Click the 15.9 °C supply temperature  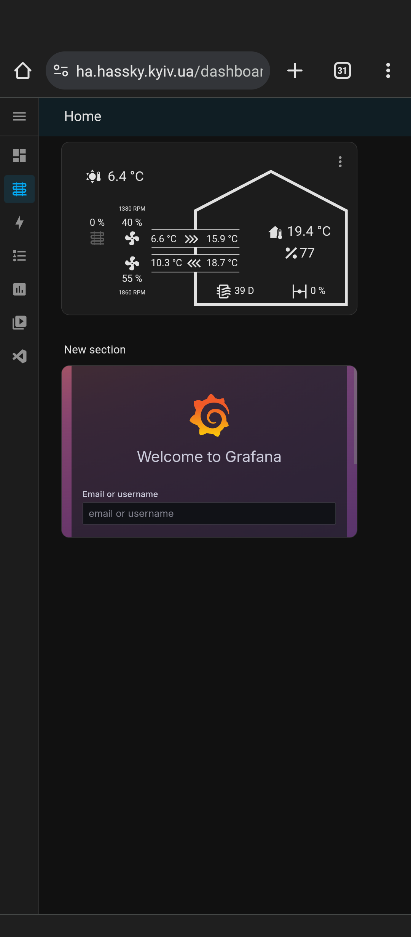(222, 239)
